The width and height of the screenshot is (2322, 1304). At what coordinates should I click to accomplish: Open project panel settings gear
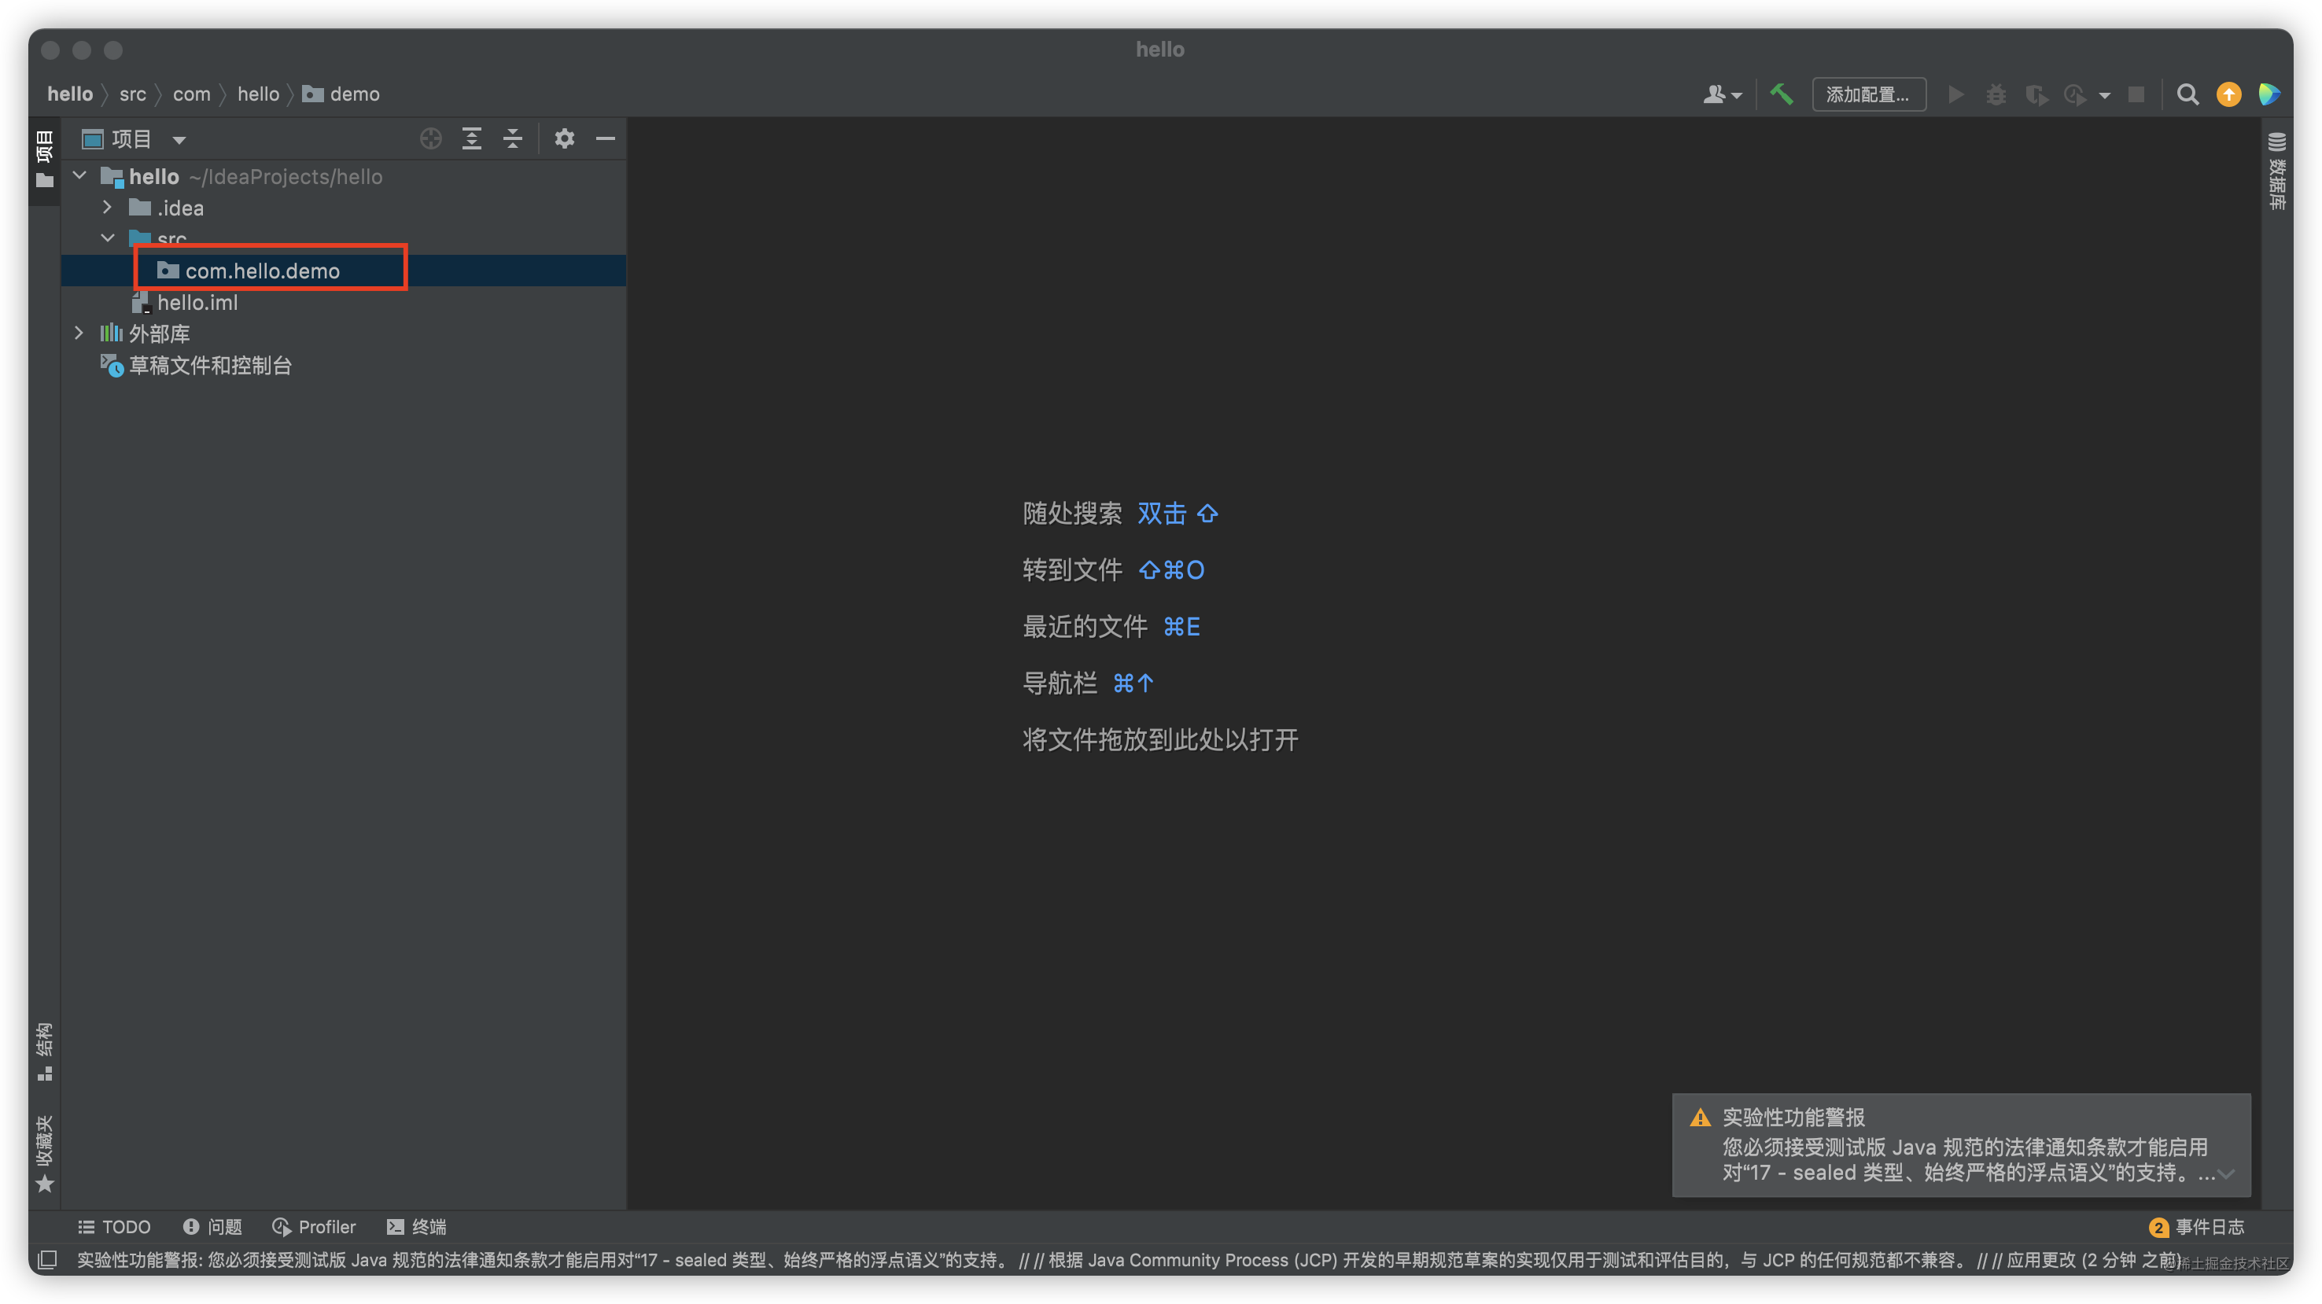click(x=564, y=138)
